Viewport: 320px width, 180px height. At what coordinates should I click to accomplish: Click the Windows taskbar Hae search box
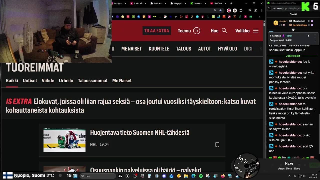(x=98, y=176)
